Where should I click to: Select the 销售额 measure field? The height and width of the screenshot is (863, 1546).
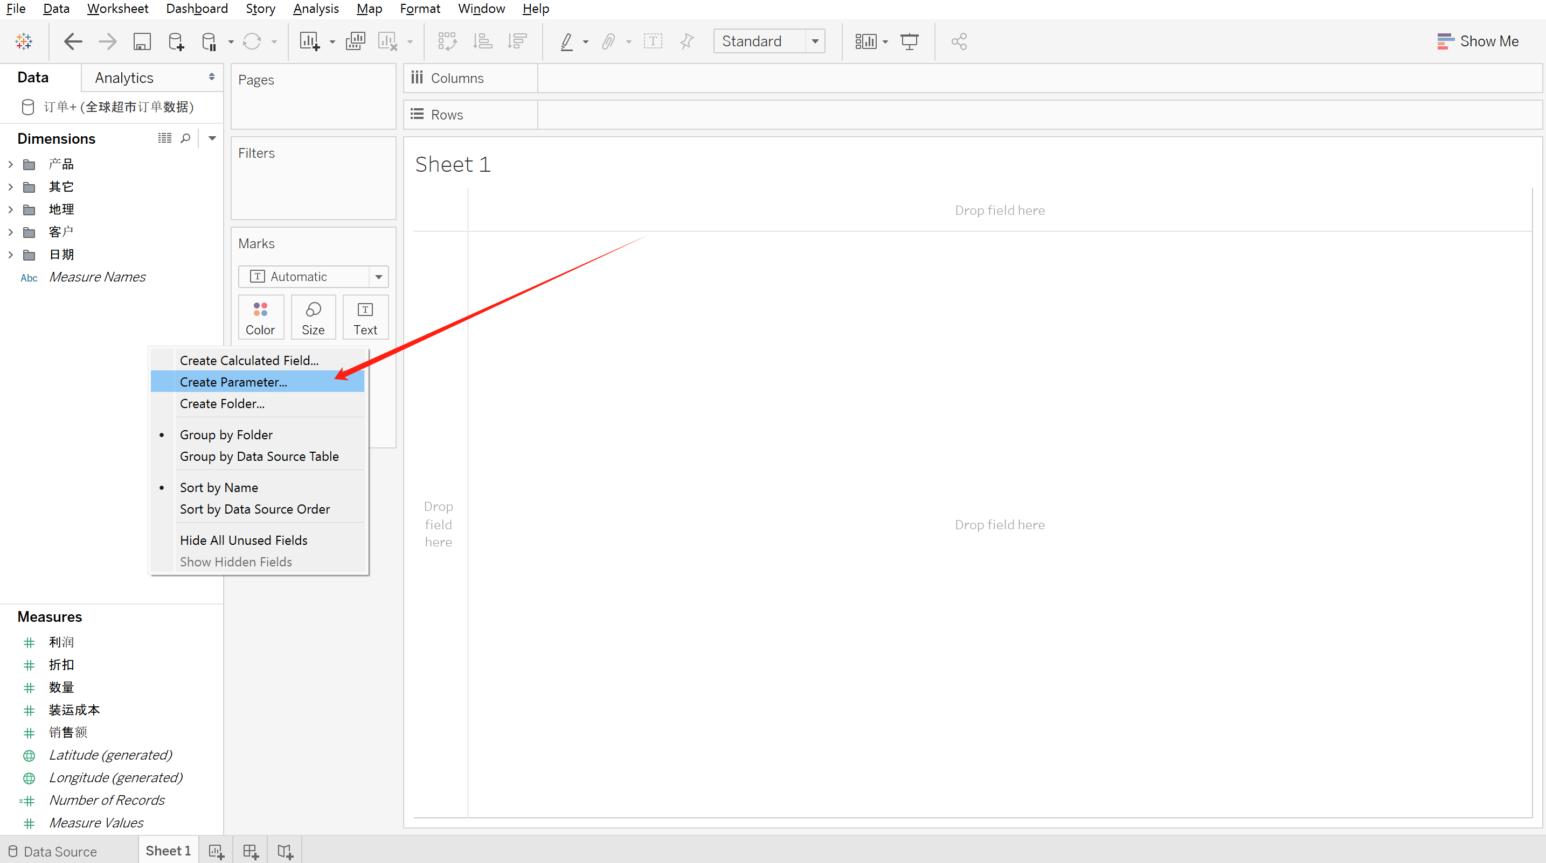click(68, 732)
